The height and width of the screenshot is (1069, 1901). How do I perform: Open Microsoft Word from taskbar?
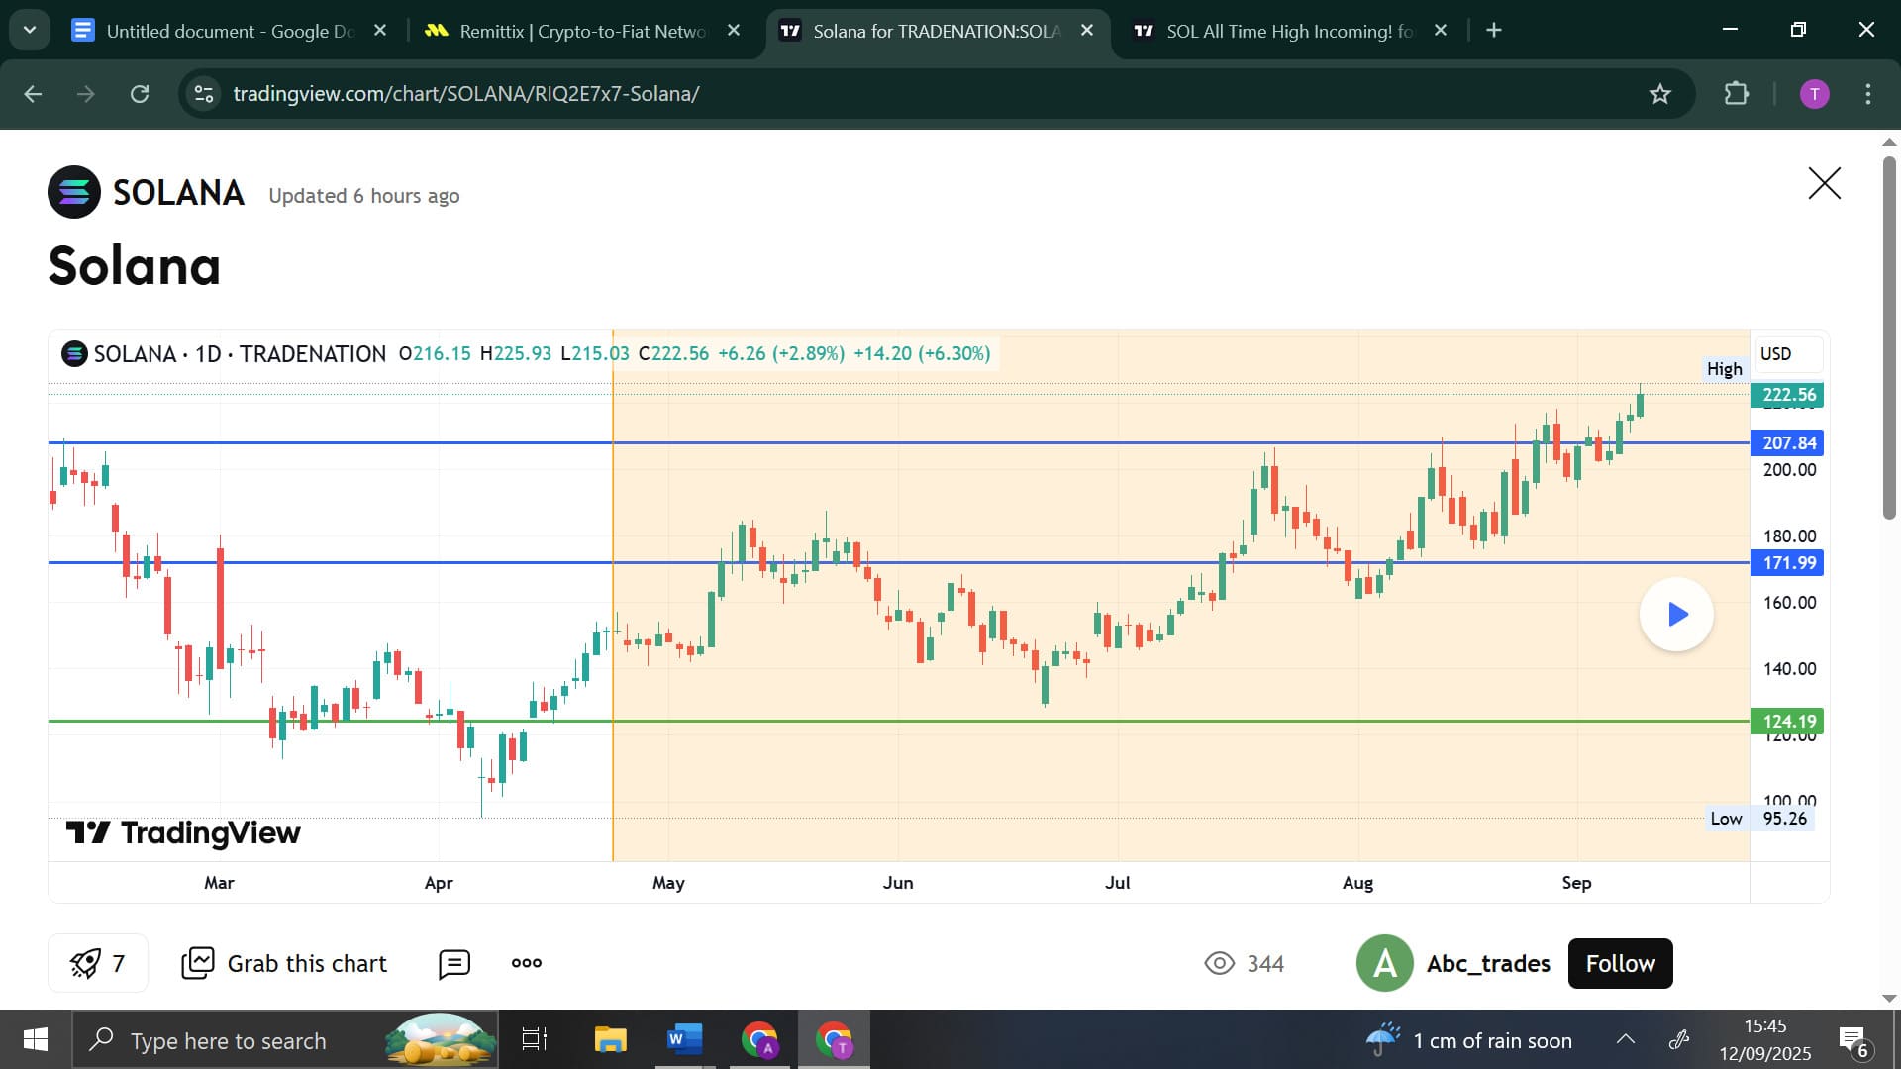tap(684, 1039)
